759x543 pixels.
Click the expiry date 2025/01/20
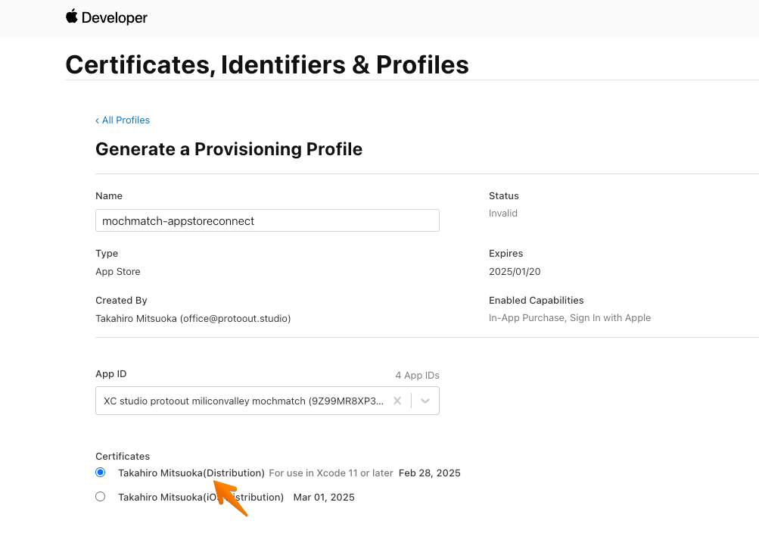[515, 271]
